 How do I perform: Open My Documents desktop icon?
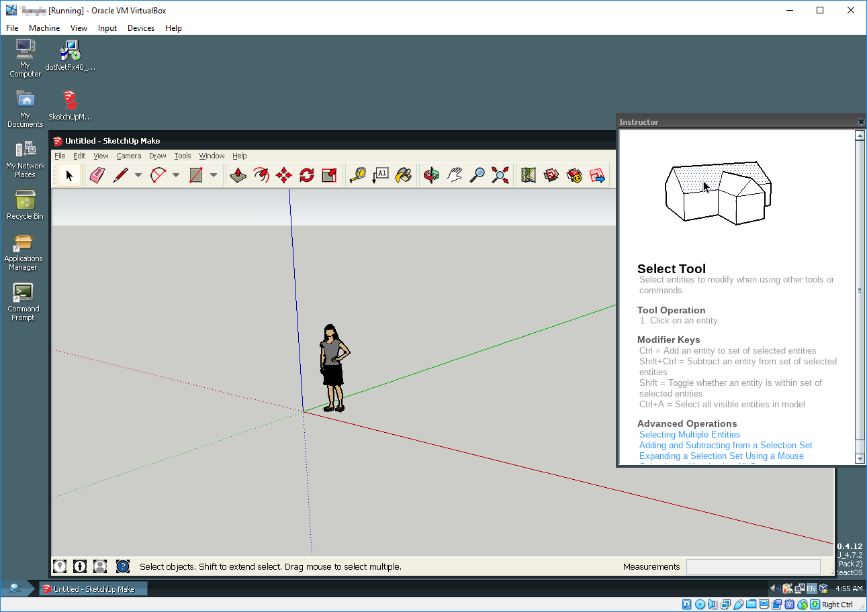point(26,109)
